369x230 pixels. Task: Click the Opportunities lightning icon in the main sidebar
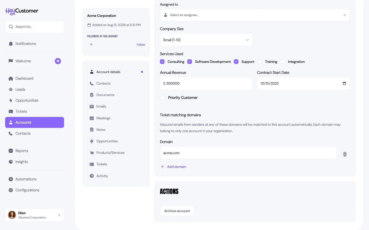click(x=11, y=100)
